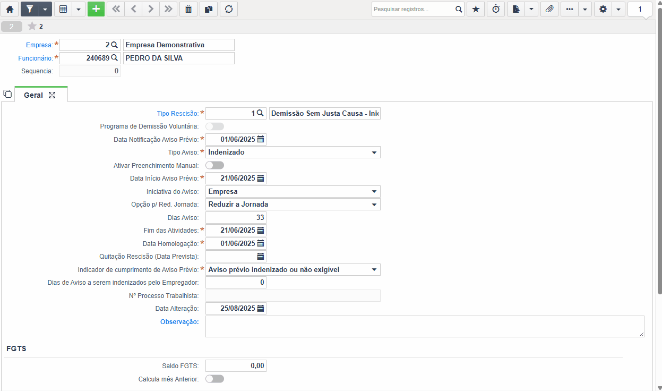Open the Opção p/ Red. Jornada dropdown

coord(293,205)
